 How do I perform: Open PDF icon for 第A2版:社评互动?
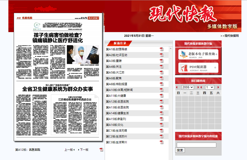(x=161, y=55)
